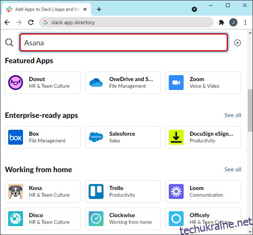Open the Kona app title
253x235 pixels.
(x=35, y=188)
